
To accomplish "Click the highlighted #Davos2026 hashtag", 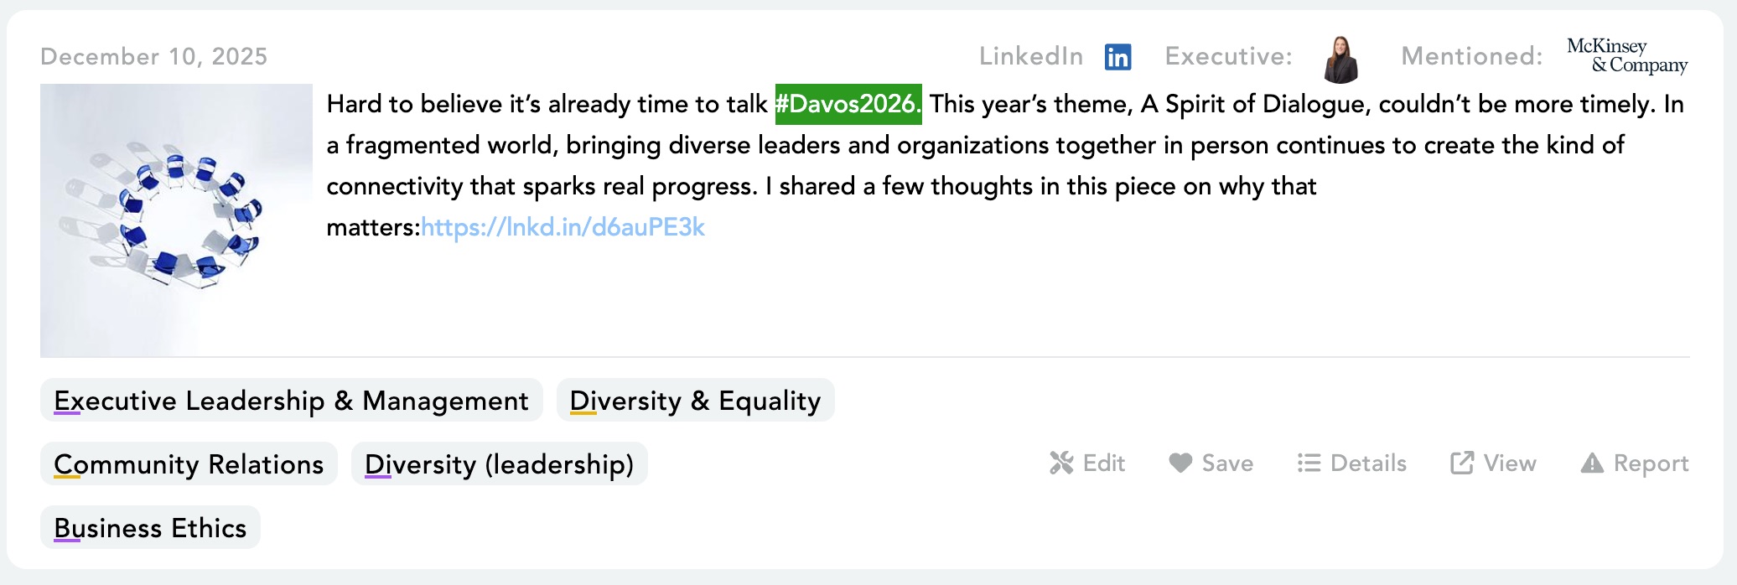I will click(x=848, y=104).
